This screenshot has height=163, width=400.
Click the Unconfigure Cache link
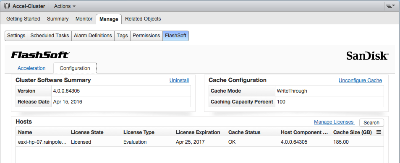tap(360, 80)
